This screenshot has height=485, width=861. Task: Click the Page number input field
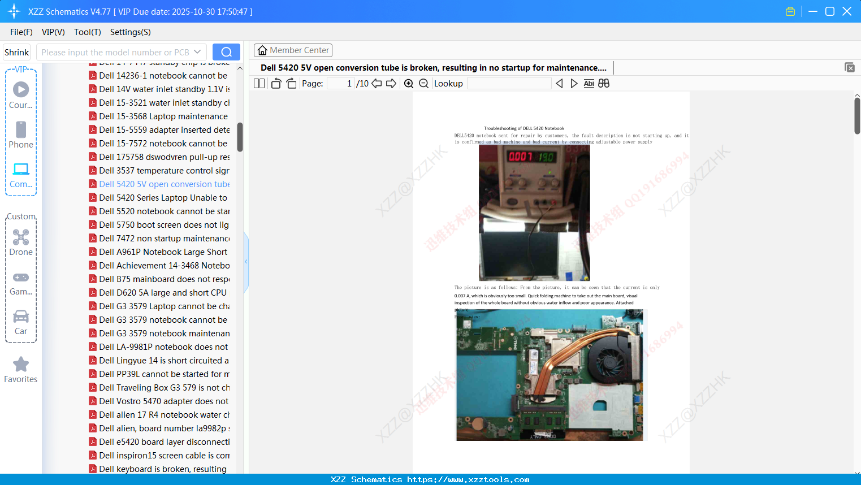341,84
